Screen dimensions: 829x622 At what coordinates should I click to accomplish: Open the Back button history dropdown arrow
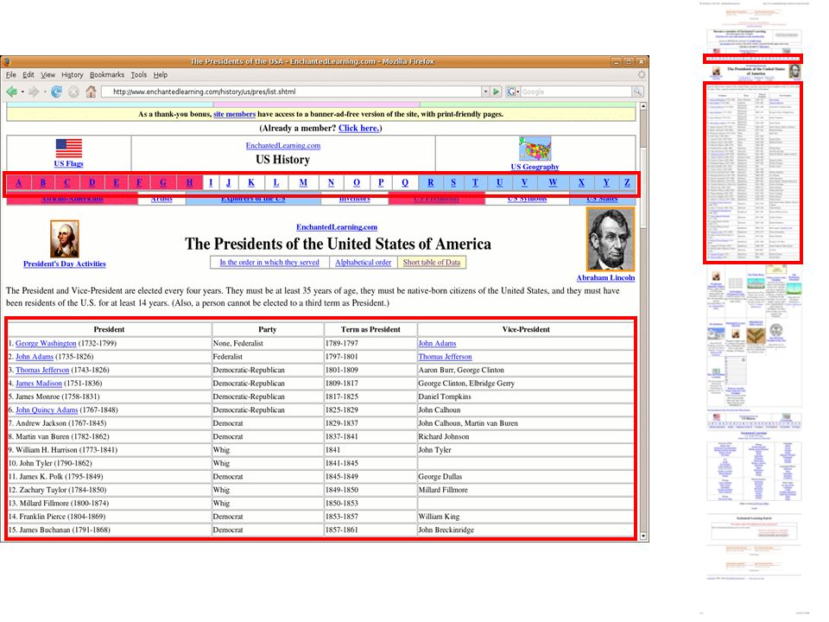pyautogui.click(x=22, y=92)
